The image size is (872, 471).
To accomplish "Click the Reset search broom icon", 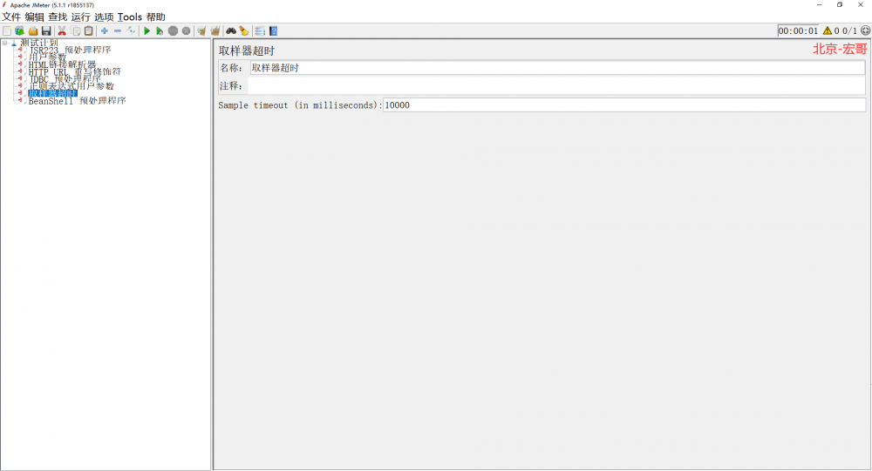I will (244, 31).
